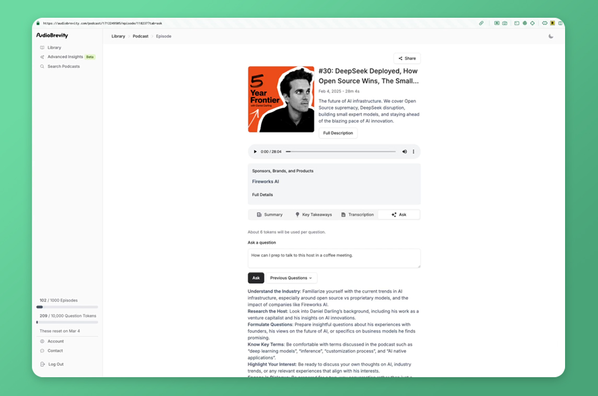Image resolution: width=598 pixels, height=396 pixels.
Task: Go to Library in the breadcrumb
Action: click(118, 36)
